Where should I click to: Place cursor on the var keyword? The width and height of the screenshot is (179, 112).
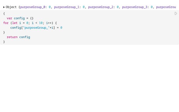(x=9, y=18)
